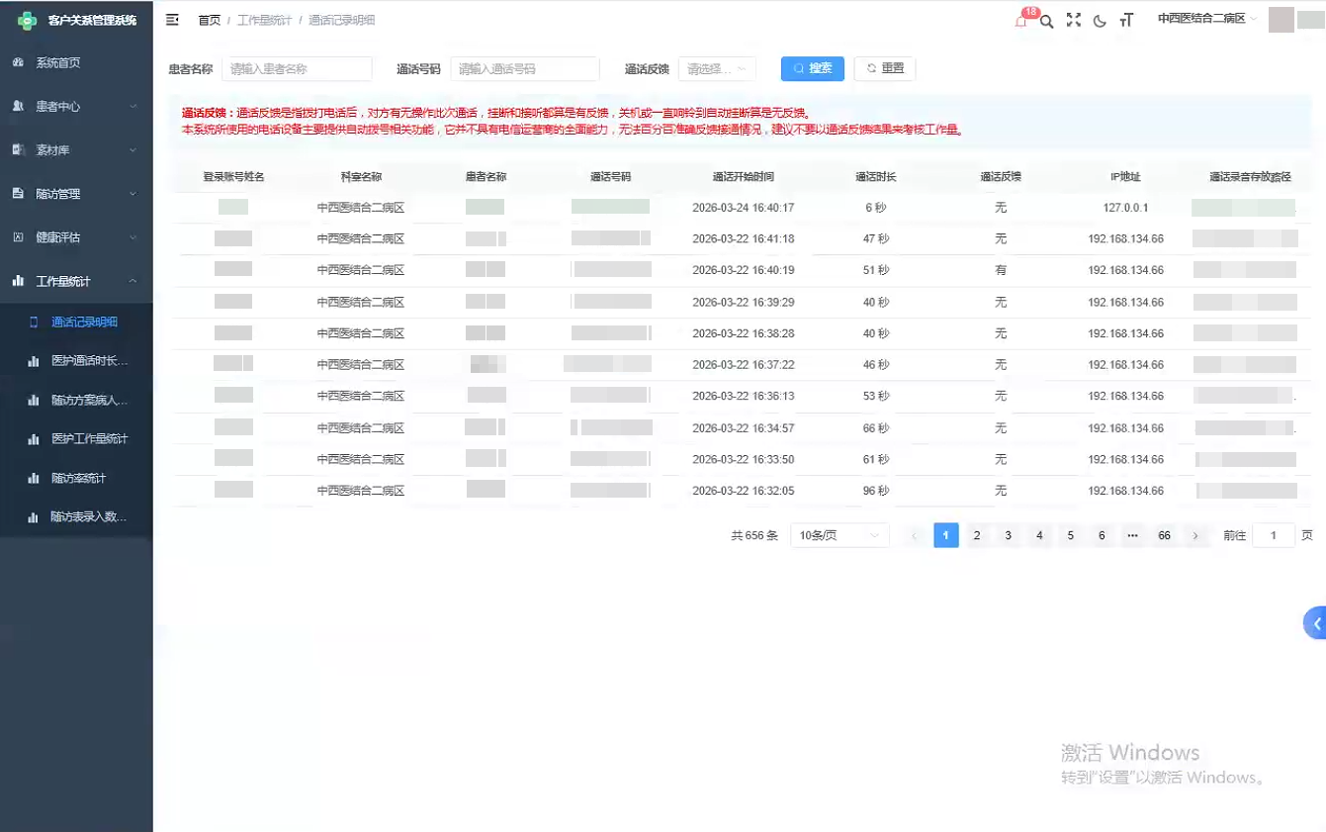This screenshot has height=832, width=1326.
Task: Collapse the 工作量统计 sidebar menu
Action: (x=76, y=281)
